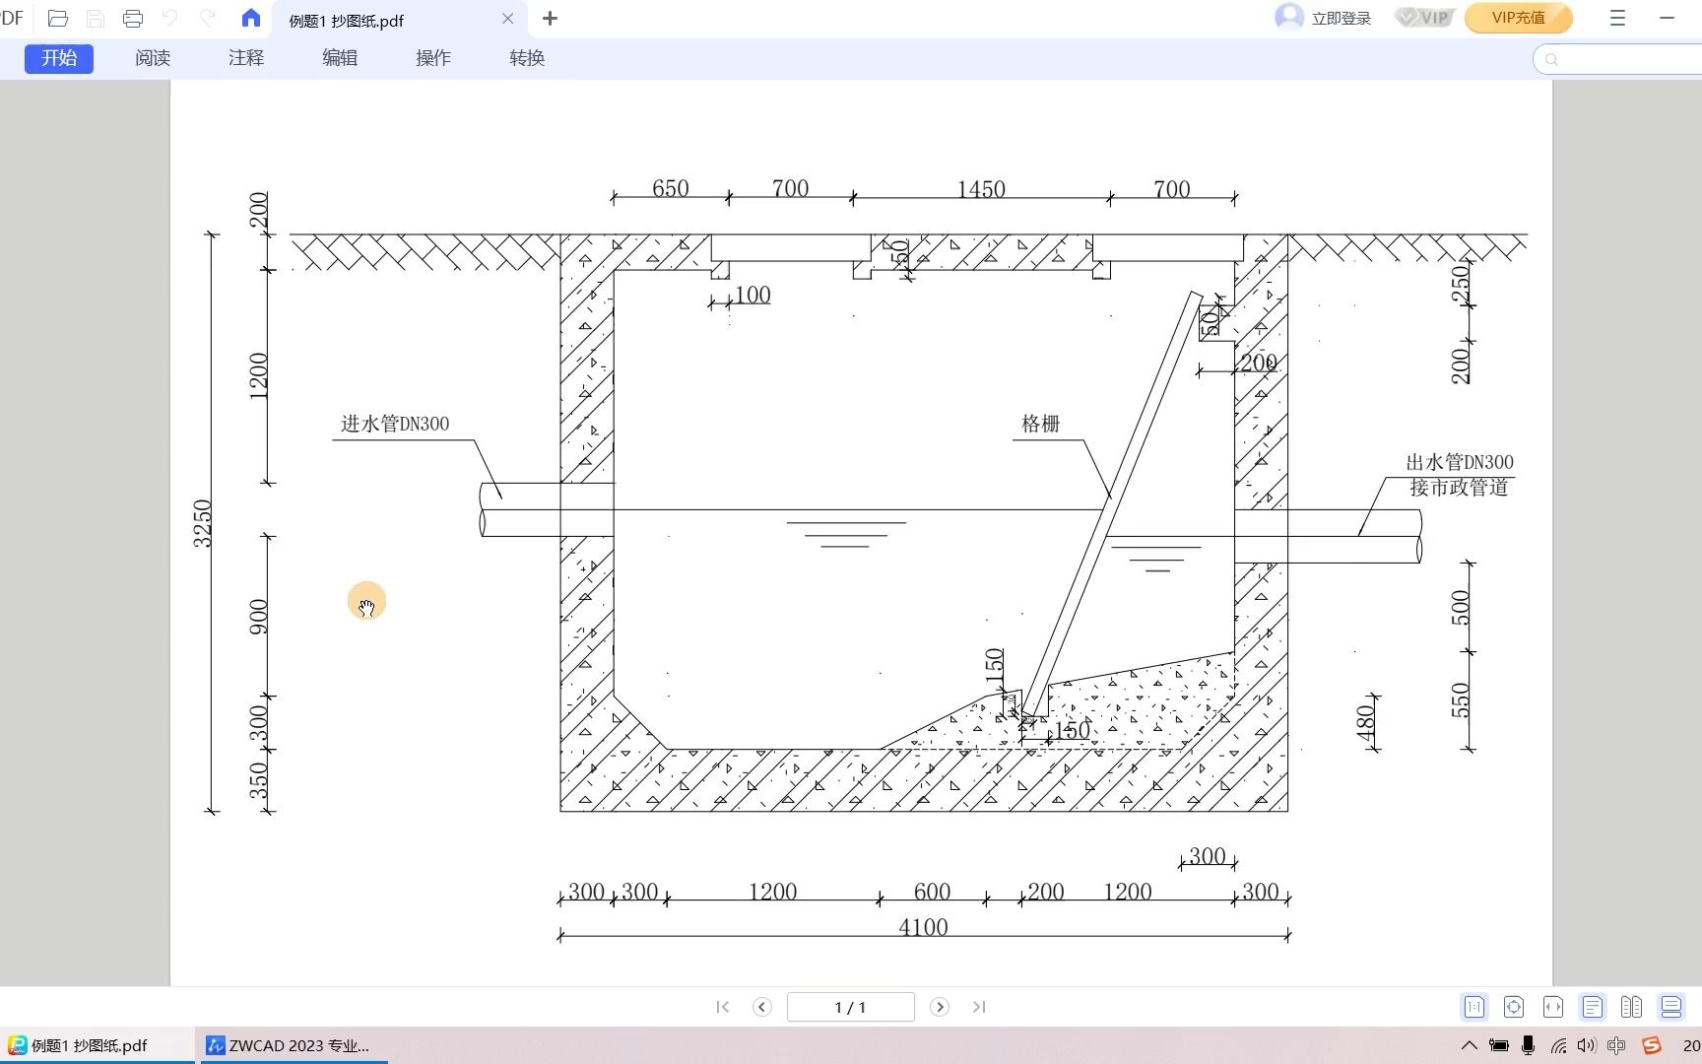The height and width of the screenshot is (1064, 1702).
Task: Redo the last action
Action: coord(206,18)
